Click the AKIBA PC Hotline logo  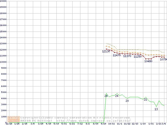(x=14, y=119)
